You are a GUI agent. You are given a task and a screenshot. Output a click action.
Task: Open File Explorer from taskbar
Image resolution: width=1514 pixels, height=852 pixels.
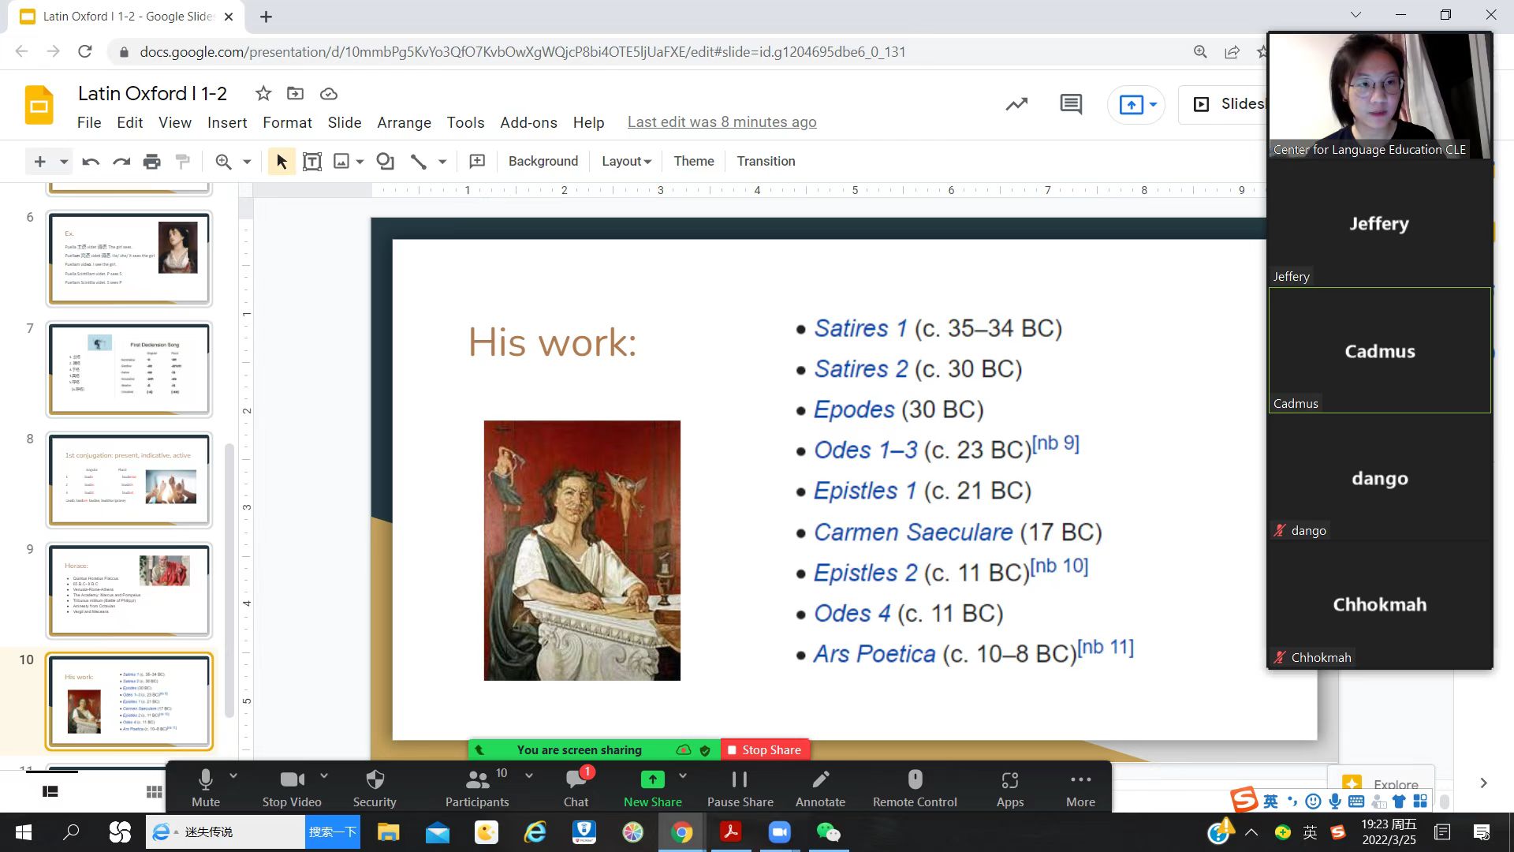[389, 832]
